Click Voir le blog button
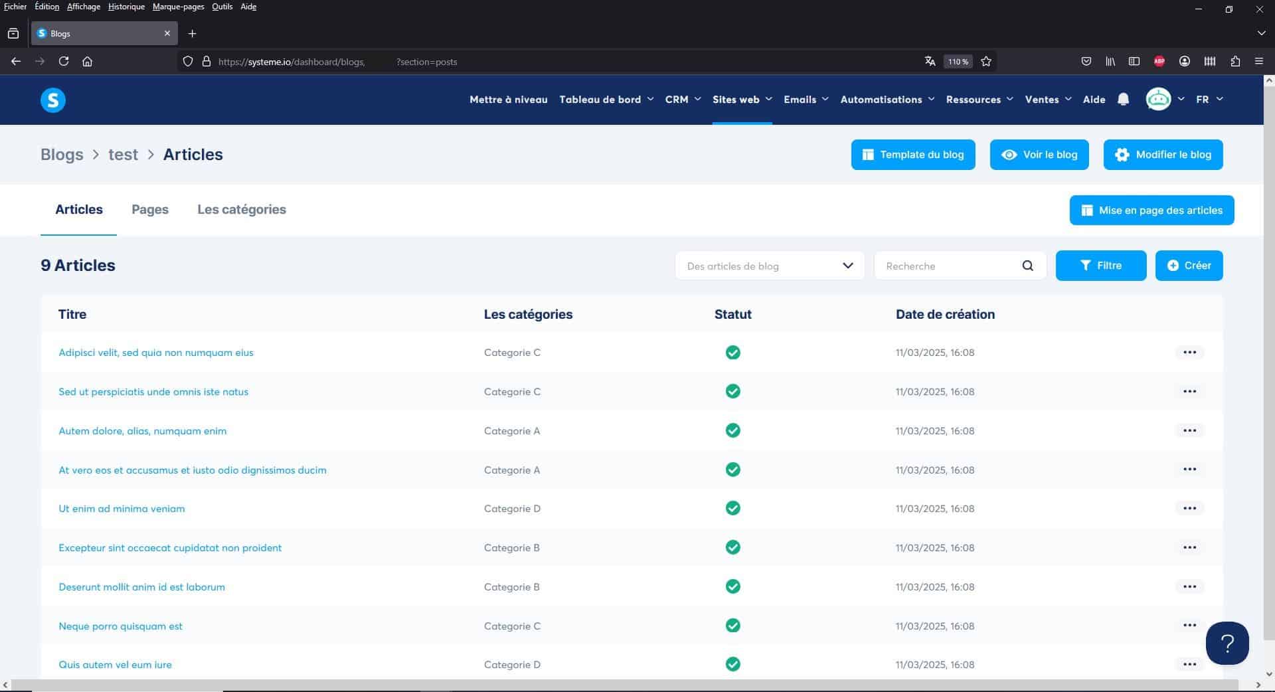The image size is (1275, 692). point(1039,155)
